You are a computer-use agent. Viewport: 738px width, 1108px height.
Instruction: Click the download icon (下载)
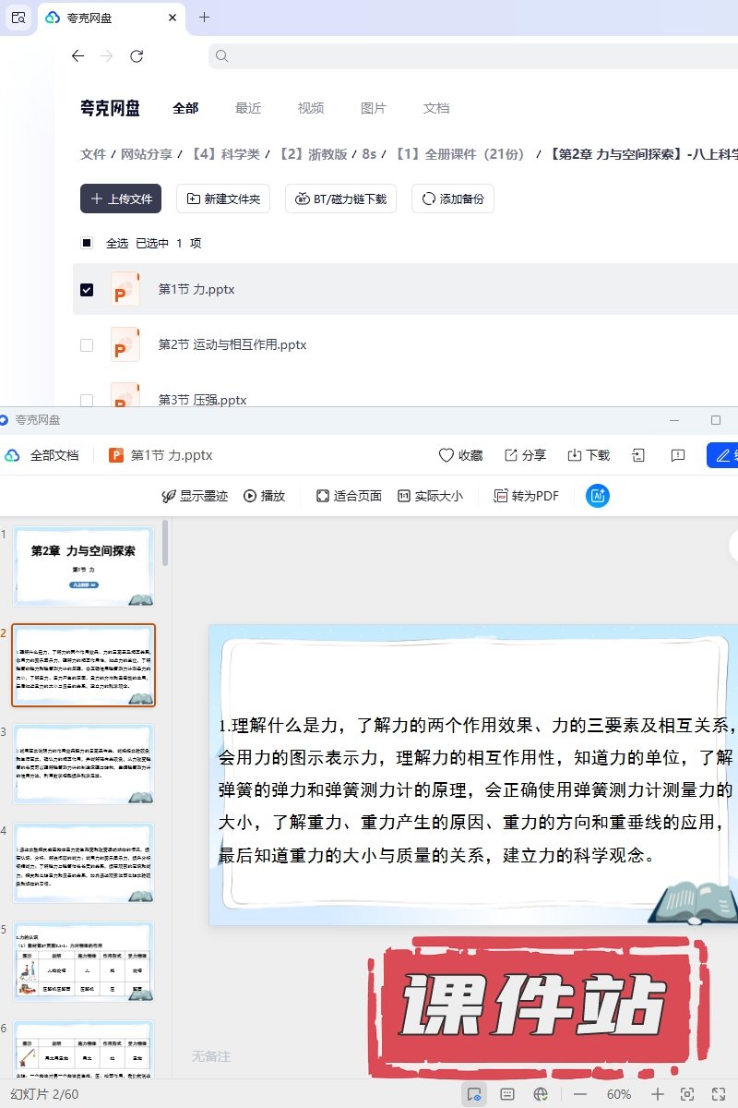pyautogui.click(x=588, y=455)
